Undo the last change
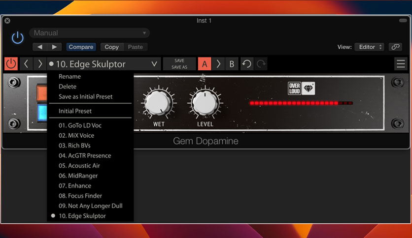Viewport: 412px width, 238px height. pyautogui.click(x=247, y=64)
